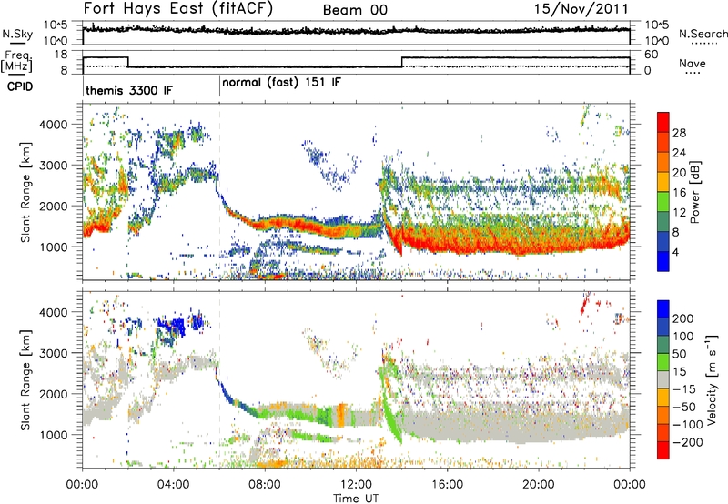Click the positive "200" velocity colorbar label
Screen dimensions: 728x504
click(683, 318)
